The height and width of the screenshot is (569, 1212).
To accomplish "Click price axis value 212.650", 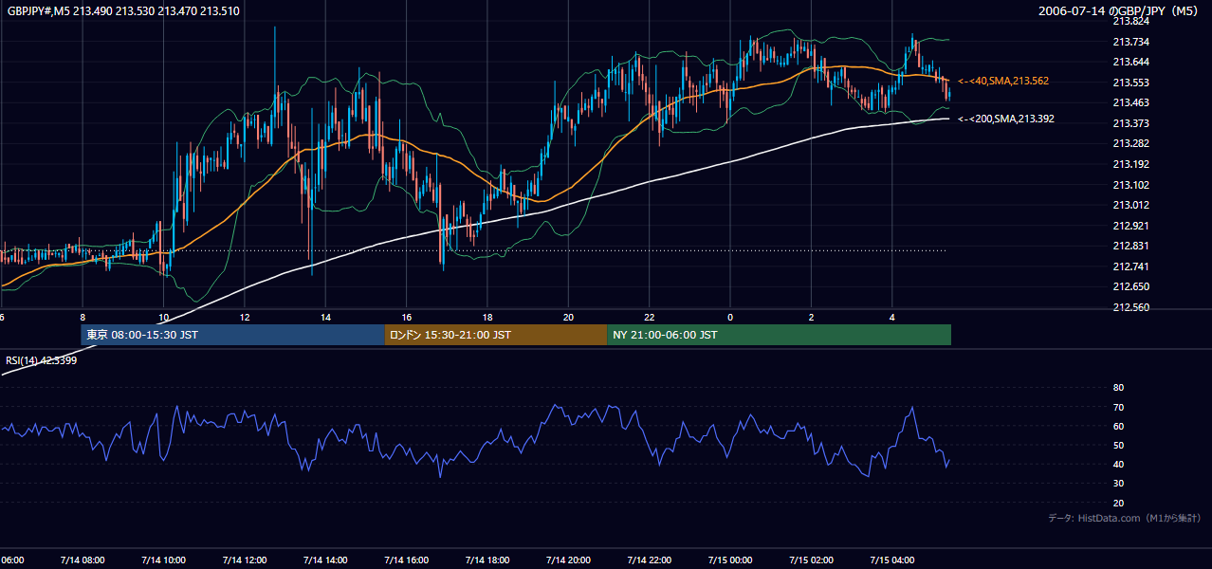I will point(1130,286).
